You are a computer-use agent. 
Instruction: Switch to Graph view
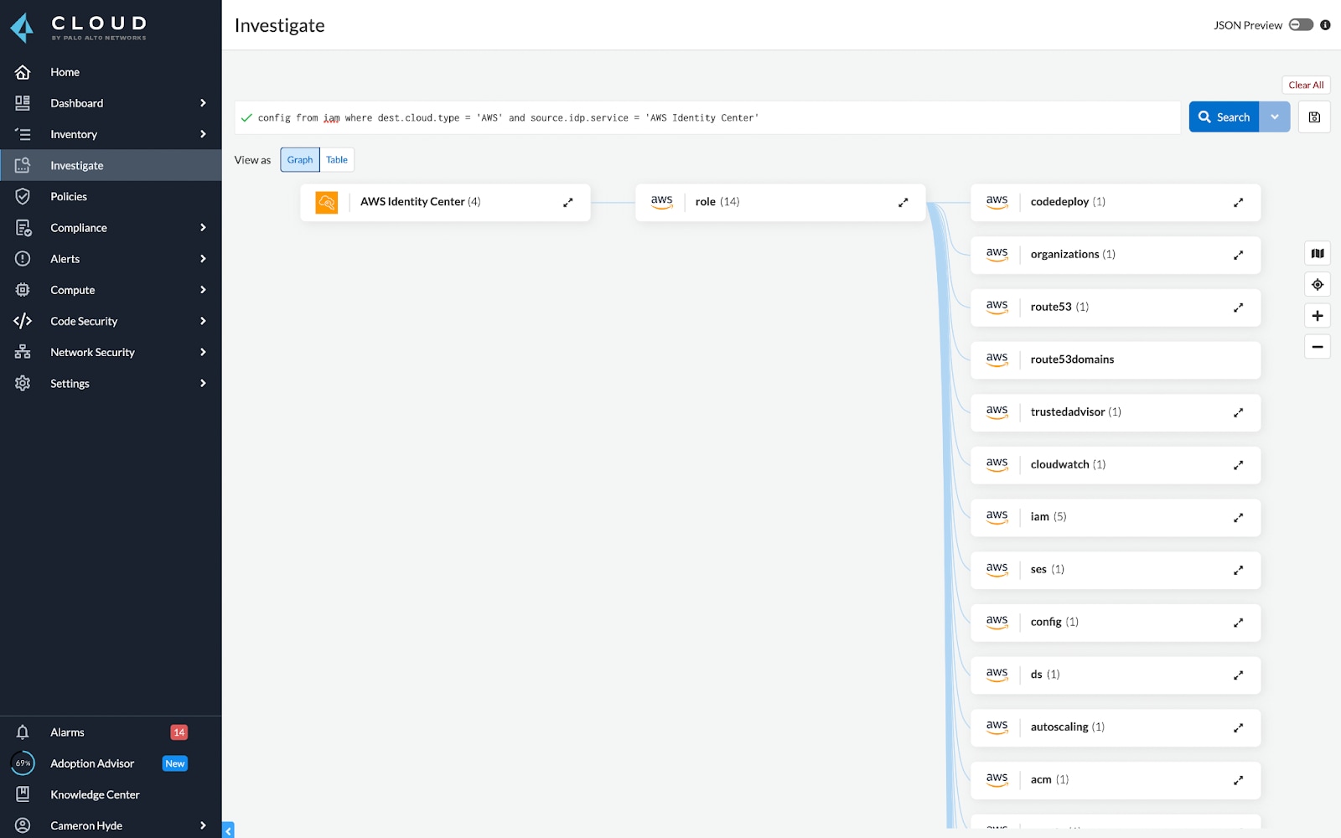[x=300, y=160]
